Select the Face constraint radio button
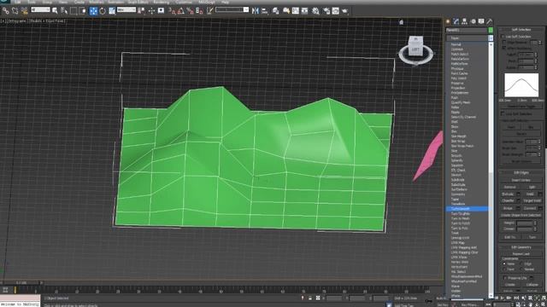The width and height of the screenshot is (547, 307). pyautogui.click(x=504, y=269)
